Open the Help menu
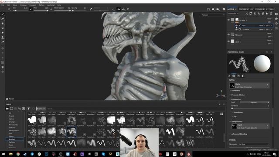Screen dimensions: 279x157 coord(59,5)
